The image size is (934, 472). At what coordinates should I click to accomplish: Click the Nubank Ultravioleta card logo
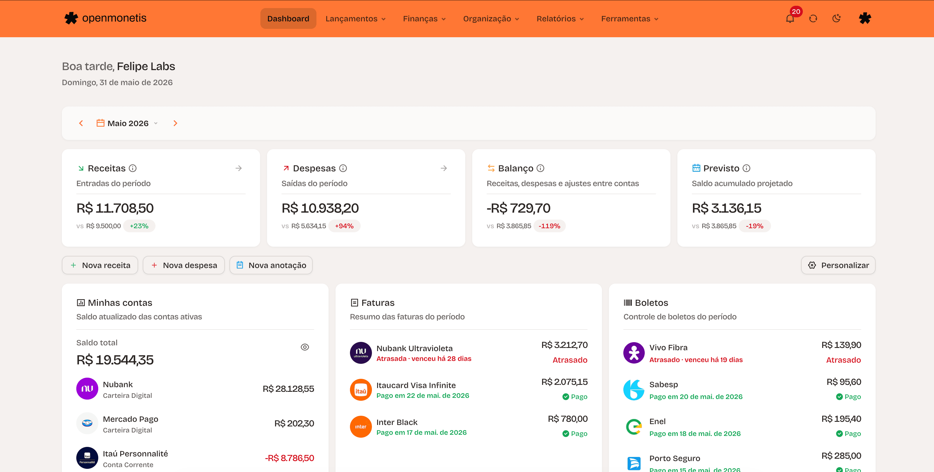(x=361, y=353)
